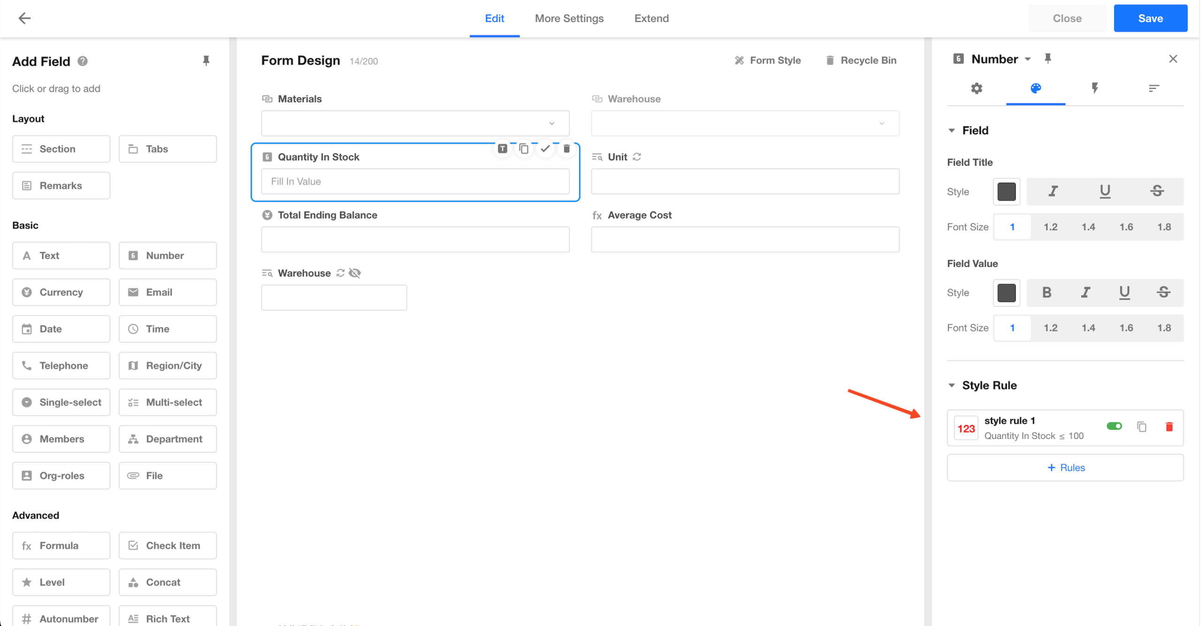This screenshot has height=626, width=1201.
Task: Open Add Field help question mark
Action: click(83, 61)
